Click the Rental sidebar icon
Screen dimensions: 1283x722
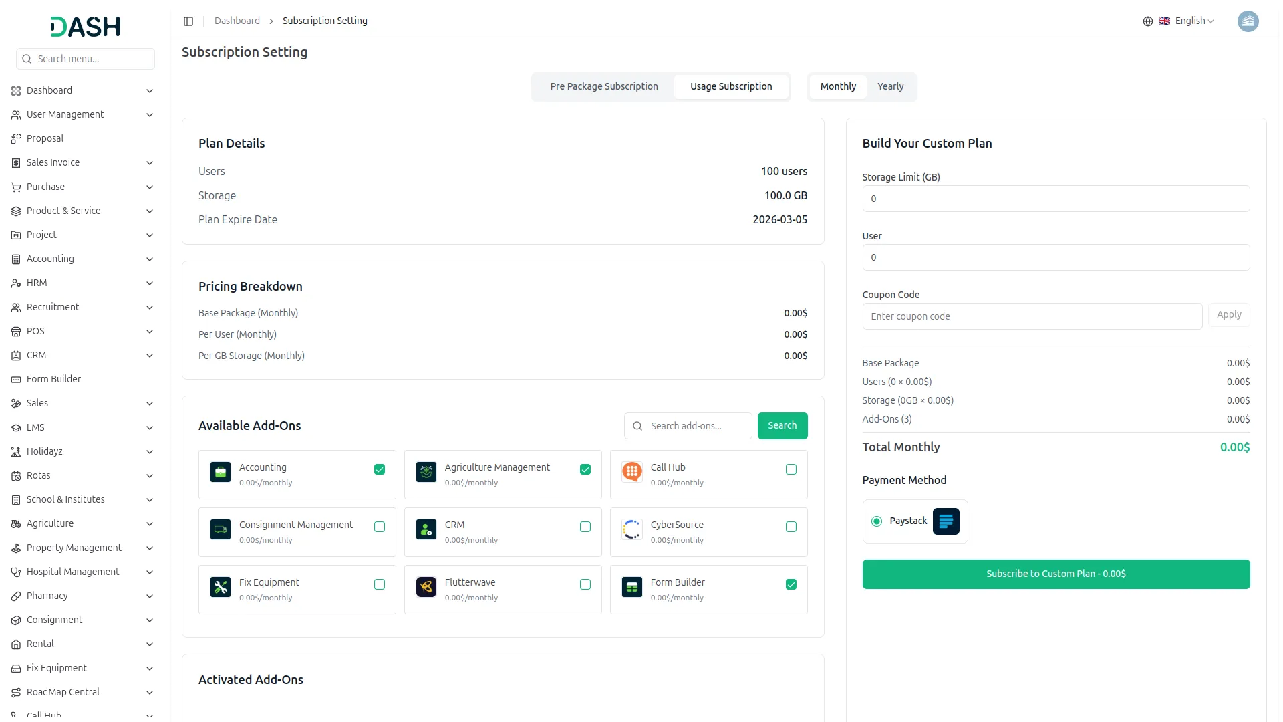click(x=16, y=644)
